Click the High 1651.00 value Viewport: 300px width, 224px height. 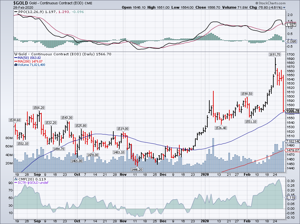[x=158, y=7]
